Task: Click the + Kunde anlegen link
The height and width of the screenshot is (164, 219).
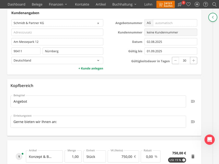Action: [91, 68]
